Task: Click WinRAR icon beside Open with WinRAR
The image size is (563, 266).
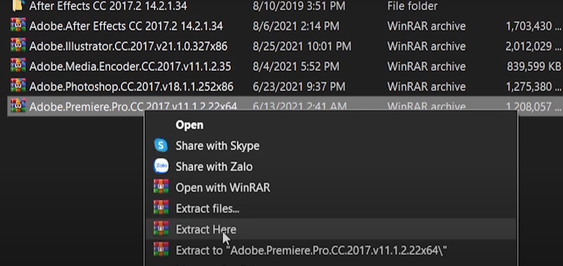Action: pos(161,187)
